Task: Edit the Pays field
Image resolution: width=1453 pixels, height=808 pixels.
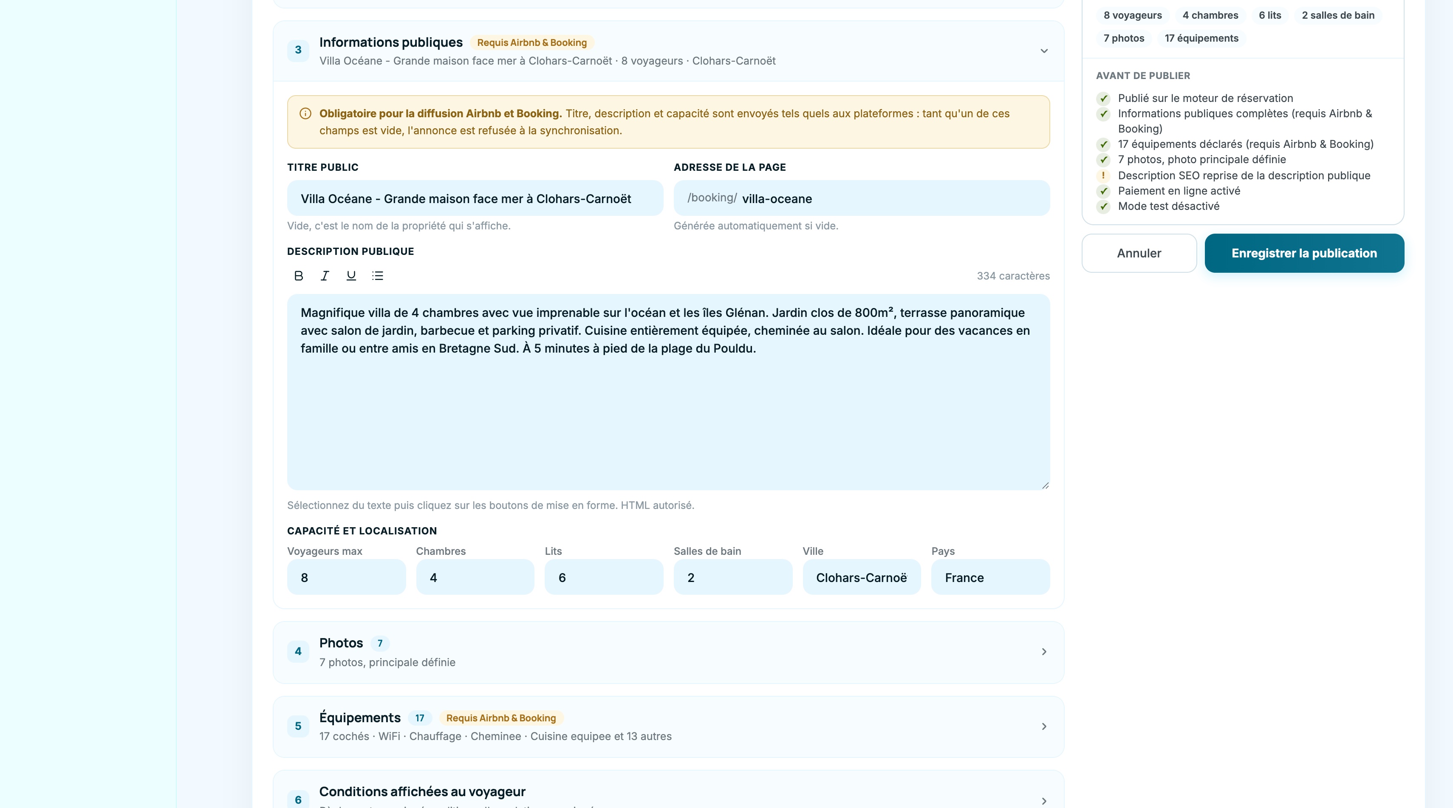Action: pos(990,577)
